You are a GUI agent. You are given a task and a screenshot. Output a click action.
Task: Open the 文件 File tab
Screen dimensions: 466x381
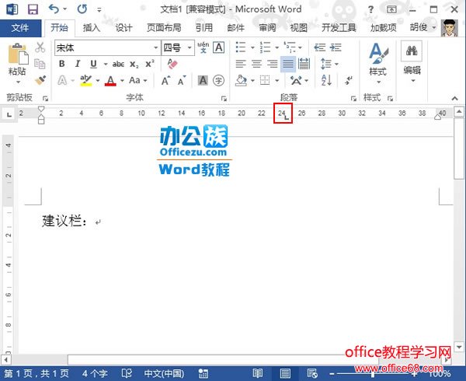(x=20, y=28)
